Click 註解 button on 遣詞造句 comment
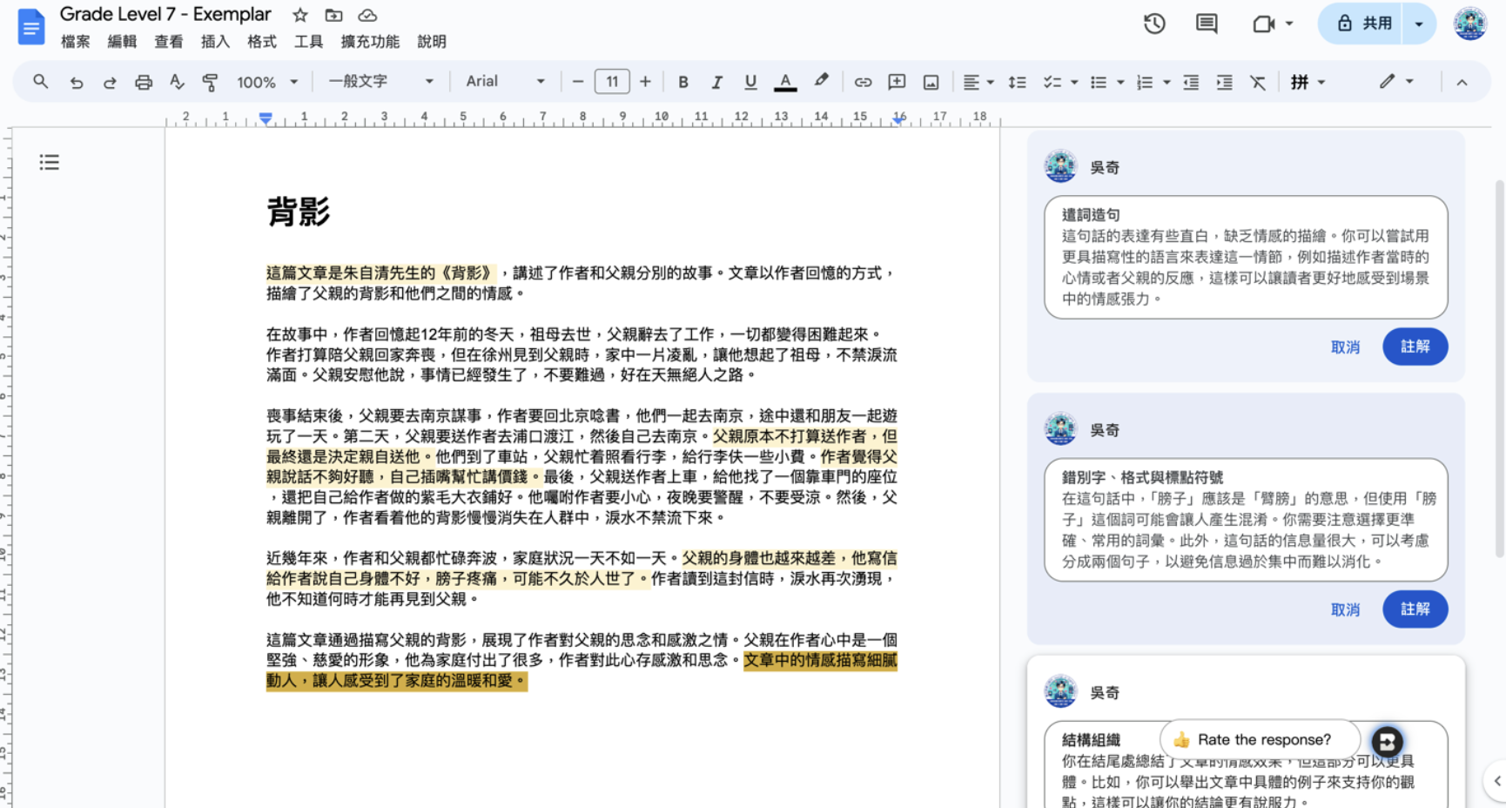The height and width of the screenshot is (808, 1506). [x=1415, y=347]
